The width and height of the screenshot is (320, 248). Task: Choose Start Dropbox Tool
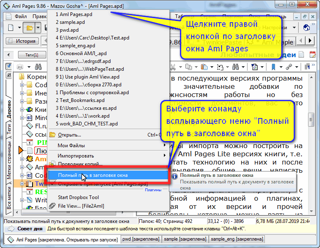108,197
